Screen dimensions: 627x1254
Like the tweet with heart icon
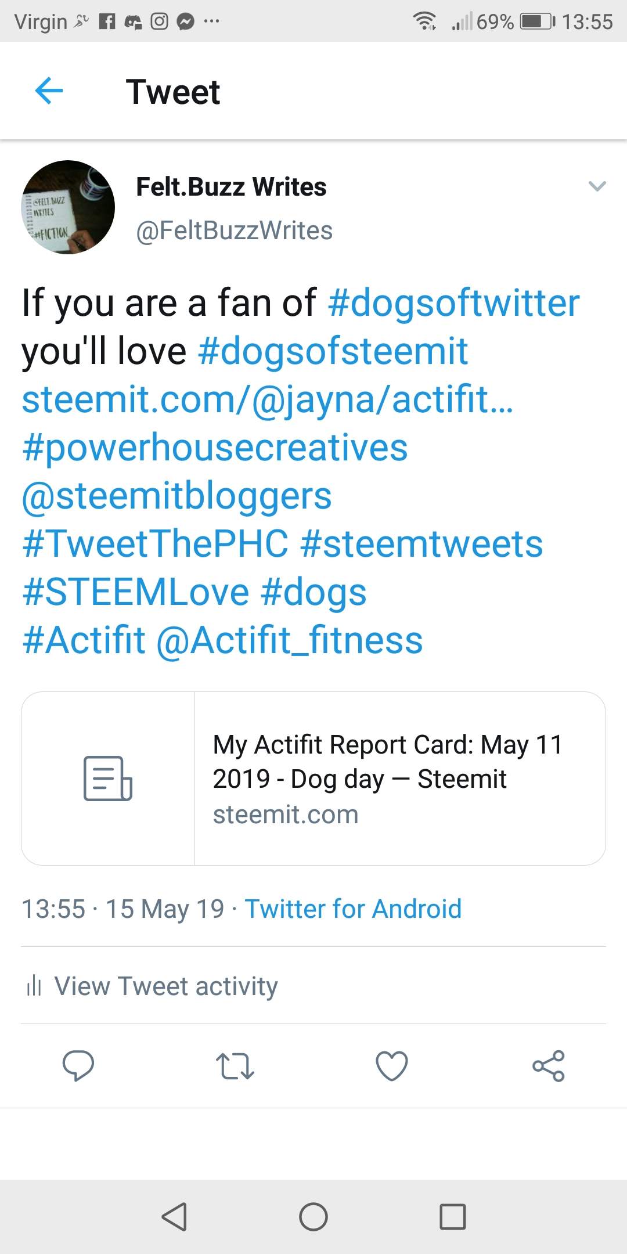coord(392,1065)
